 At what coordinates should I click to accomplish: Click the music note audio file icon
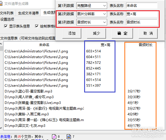pyautogui.click(x=54, y=137)
